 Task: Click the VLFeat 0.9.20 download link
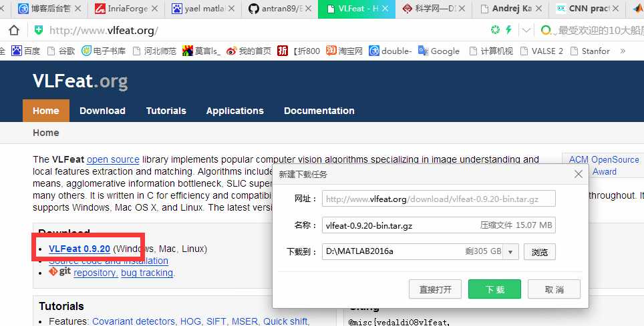pos(79,249)
